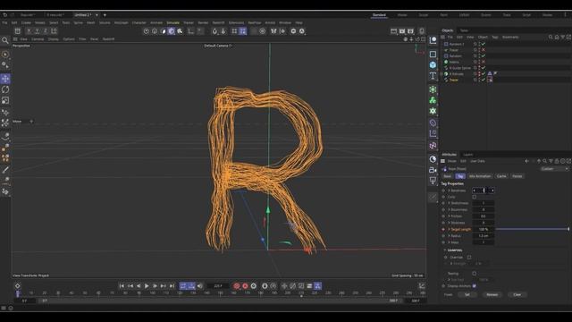Expand the Friction parameter arrow
Viewport: 572px width, 322px height.
(449, 216)
